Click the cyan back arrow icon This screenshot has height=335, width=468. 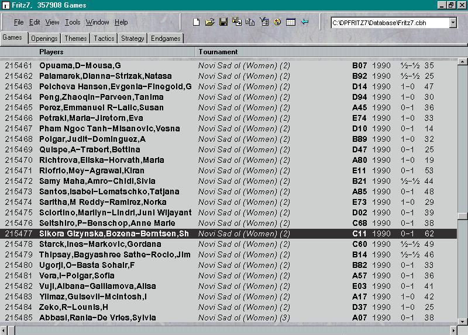(x=304, y=22)
